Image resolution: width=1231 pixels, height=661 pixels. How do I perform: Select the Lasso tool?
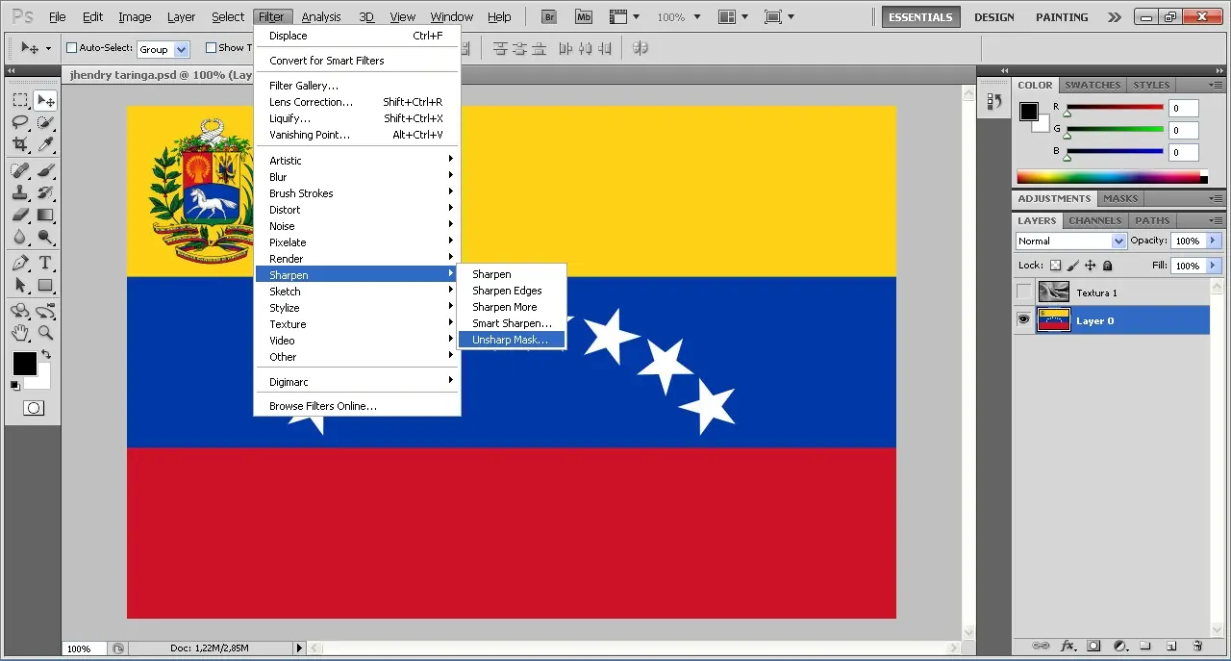pos(20,122)
